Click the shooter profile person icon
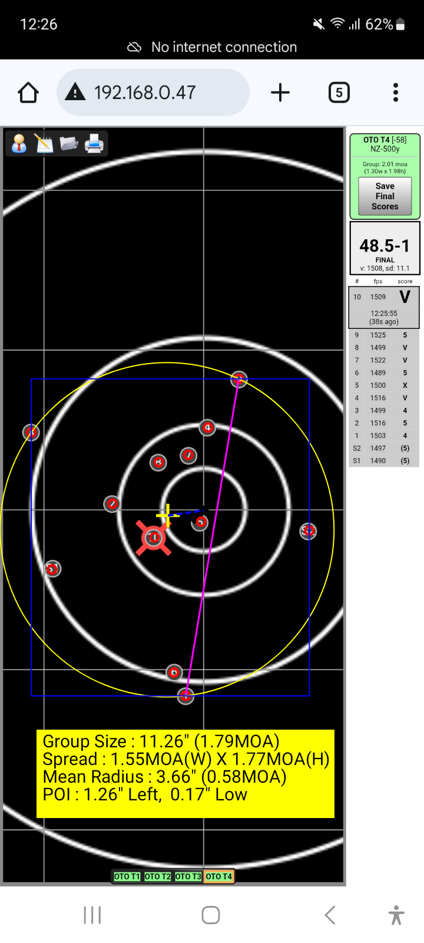Viewport: 424px width, 943px height. [x=19, y=144]
